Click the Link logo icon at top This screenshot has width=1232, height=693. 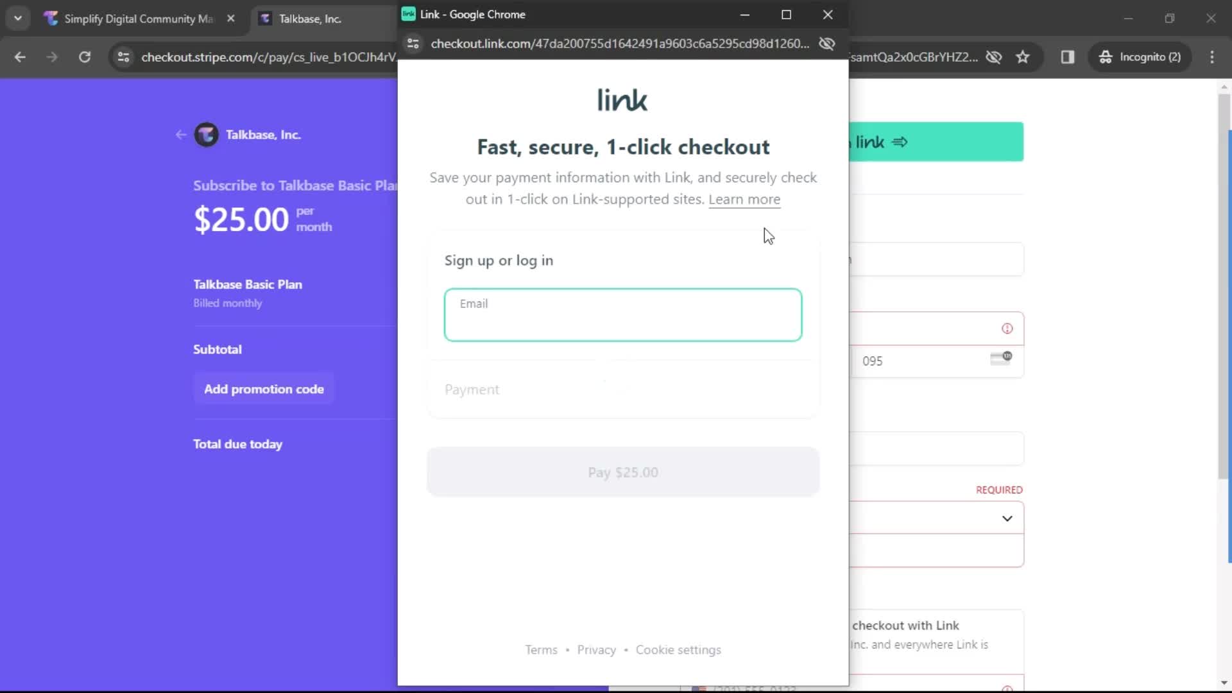pos(624,100)
